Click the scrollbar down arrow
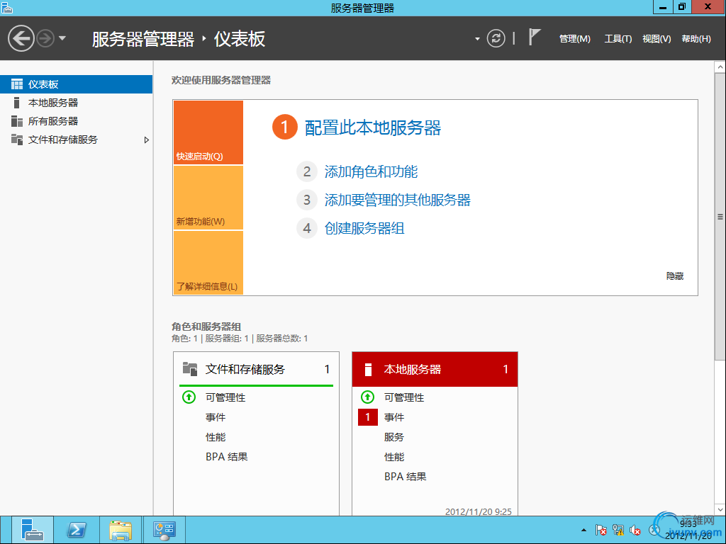Viewport: 726px width, 544px height. click(x=720, y=510)
